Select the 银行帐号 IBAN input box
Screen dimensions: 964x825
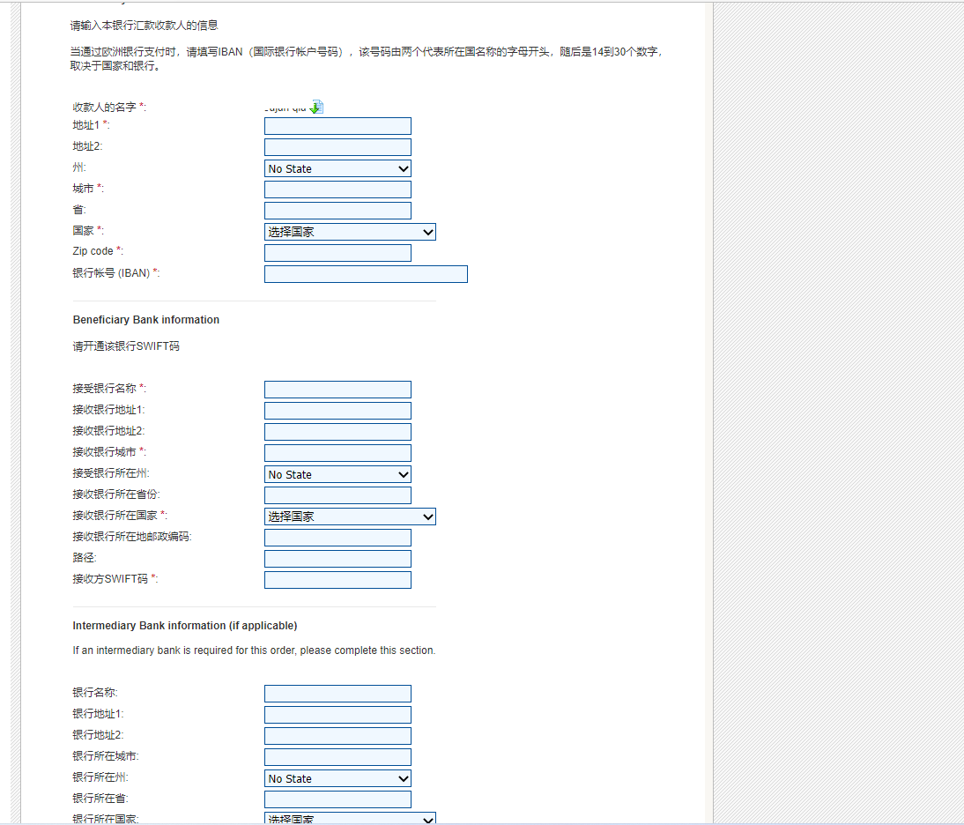[x=366, y=273]
